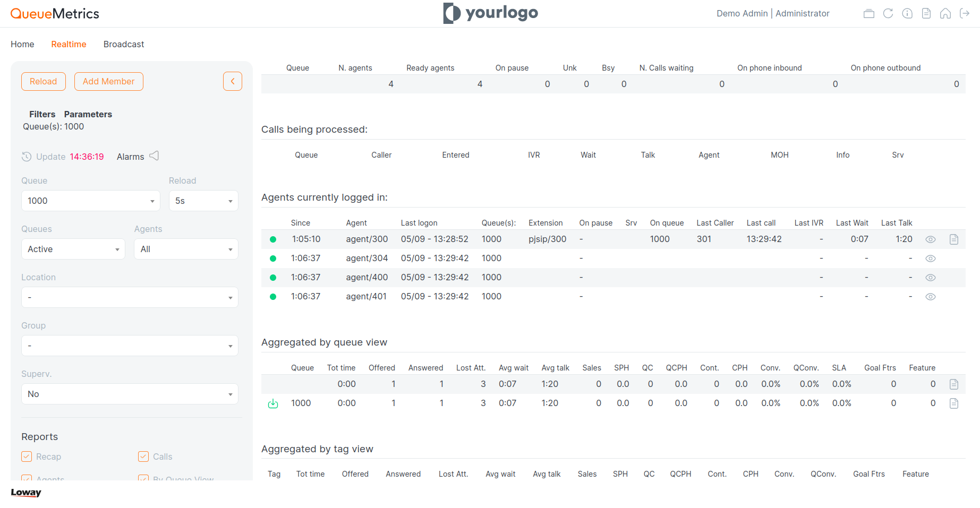View details for agent/304 via eye icon
The width and height of the screenshot is (980, 508).
[x=930, y=259]
